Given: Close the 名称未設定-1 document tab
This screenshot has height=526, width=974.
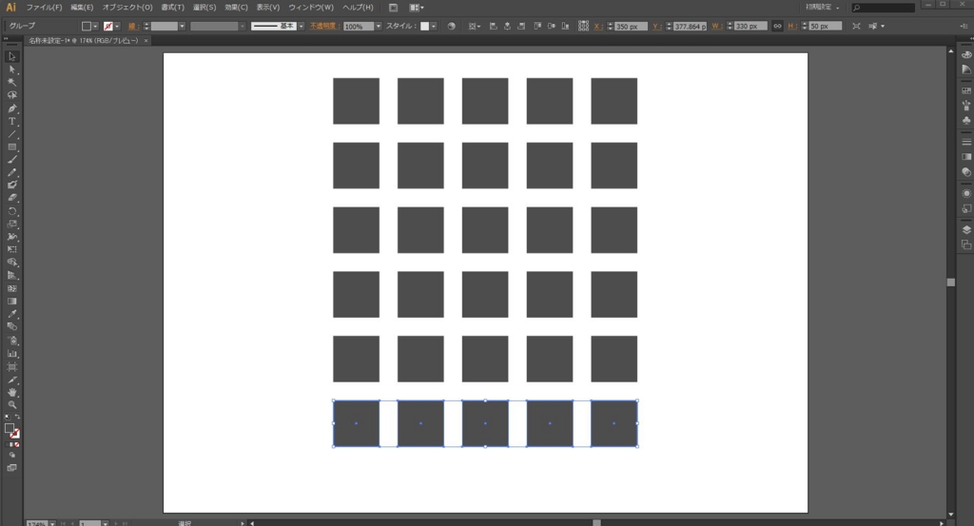Looking at the screenshot, I should pos(146,40).
